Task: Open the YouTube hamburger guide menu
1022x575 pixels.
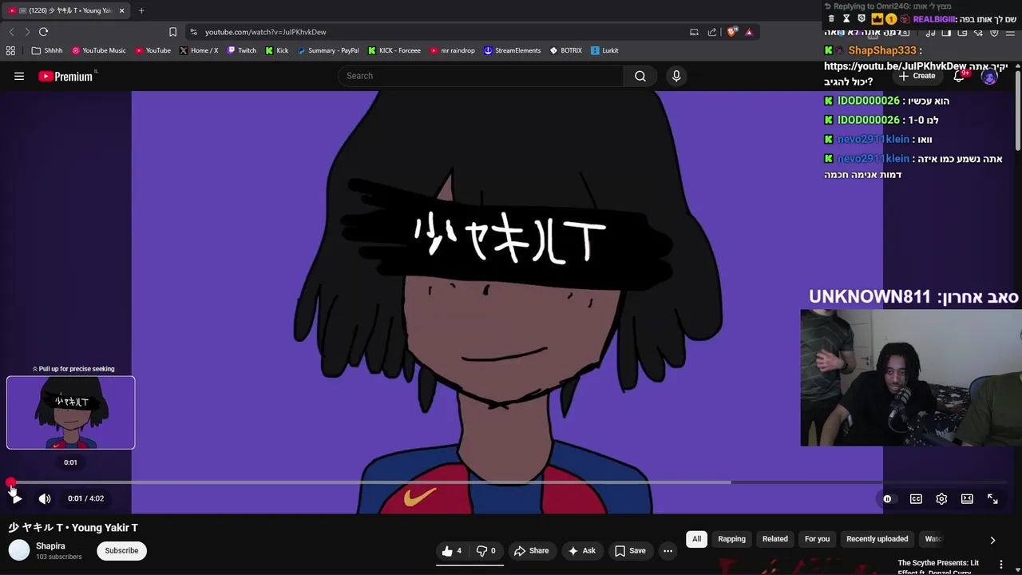Action: [x=19, y=76]
